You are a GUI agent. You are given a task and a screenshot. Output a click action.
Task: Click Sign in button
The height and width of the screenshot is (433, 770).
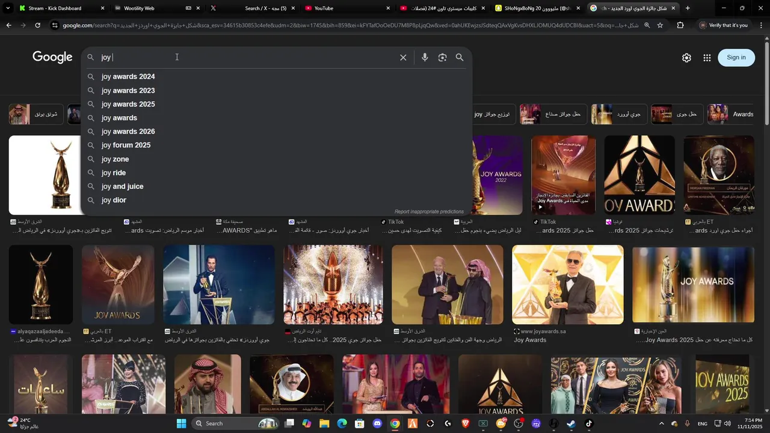tap(736, 58)
